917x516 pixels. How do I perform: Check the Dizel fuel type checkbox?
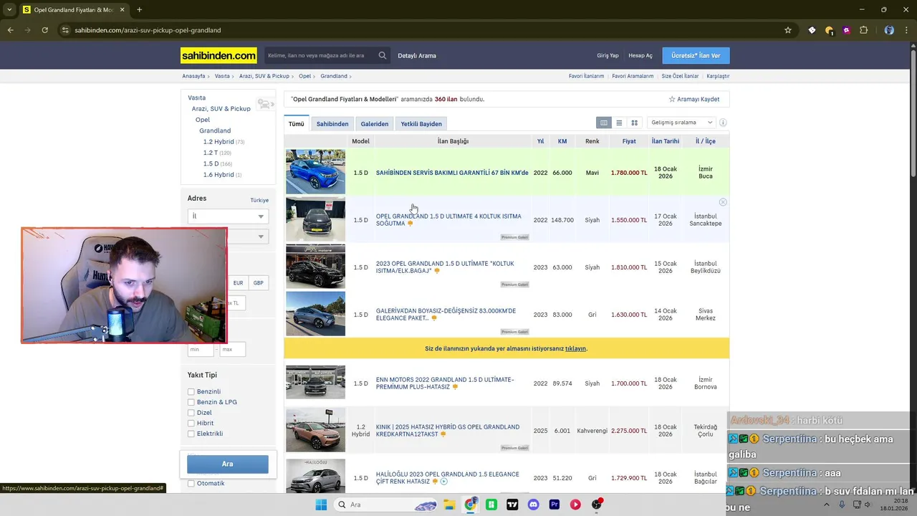[x=191, y=413]
